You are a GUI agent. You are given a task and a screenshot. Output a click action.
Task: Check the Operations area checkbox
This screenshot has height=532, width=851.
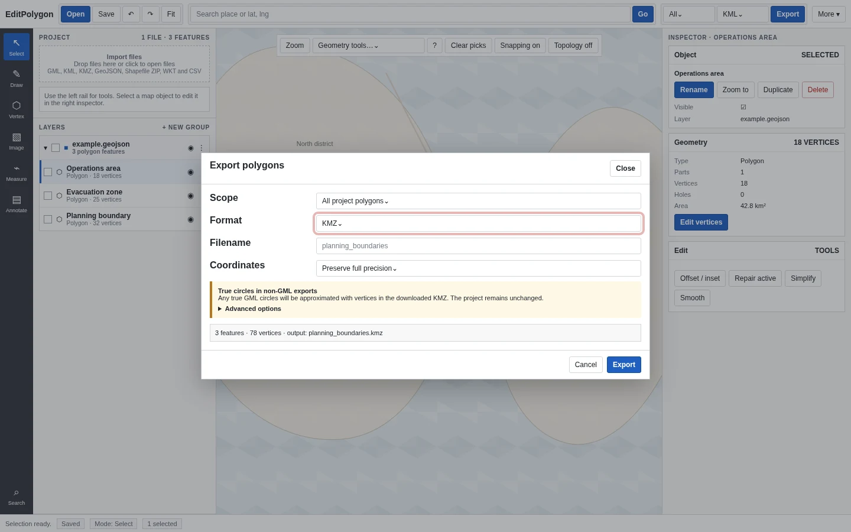click(x=48, y=172)
